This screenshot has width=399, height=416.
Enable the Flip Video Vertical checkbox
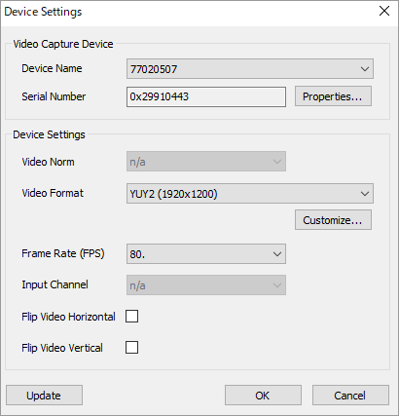tap(131, 348)
